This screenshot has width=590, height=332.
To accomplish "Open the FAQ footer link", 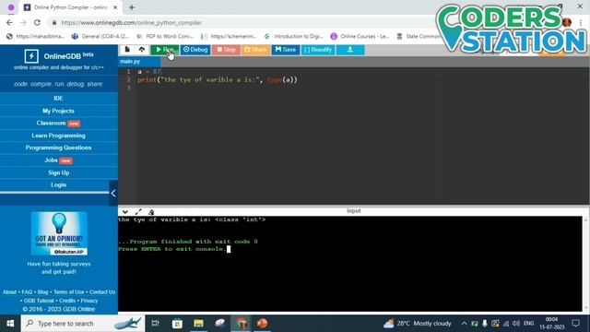I will (27, 292).
